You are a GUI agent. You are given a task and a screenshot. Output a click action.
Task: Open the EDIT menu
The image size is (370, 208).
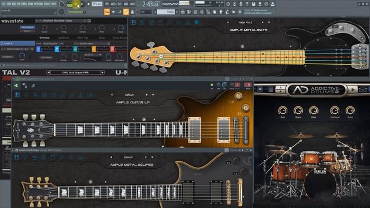(9, 4)
